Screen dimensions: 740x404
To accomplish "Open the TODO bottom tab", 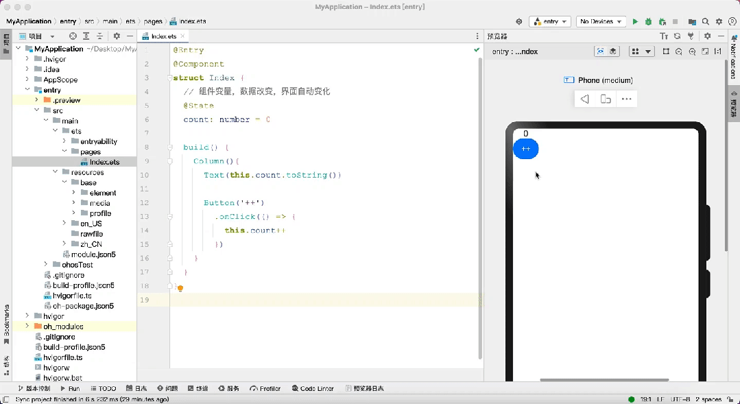I will pyautogui.click(x=102, y=388).
